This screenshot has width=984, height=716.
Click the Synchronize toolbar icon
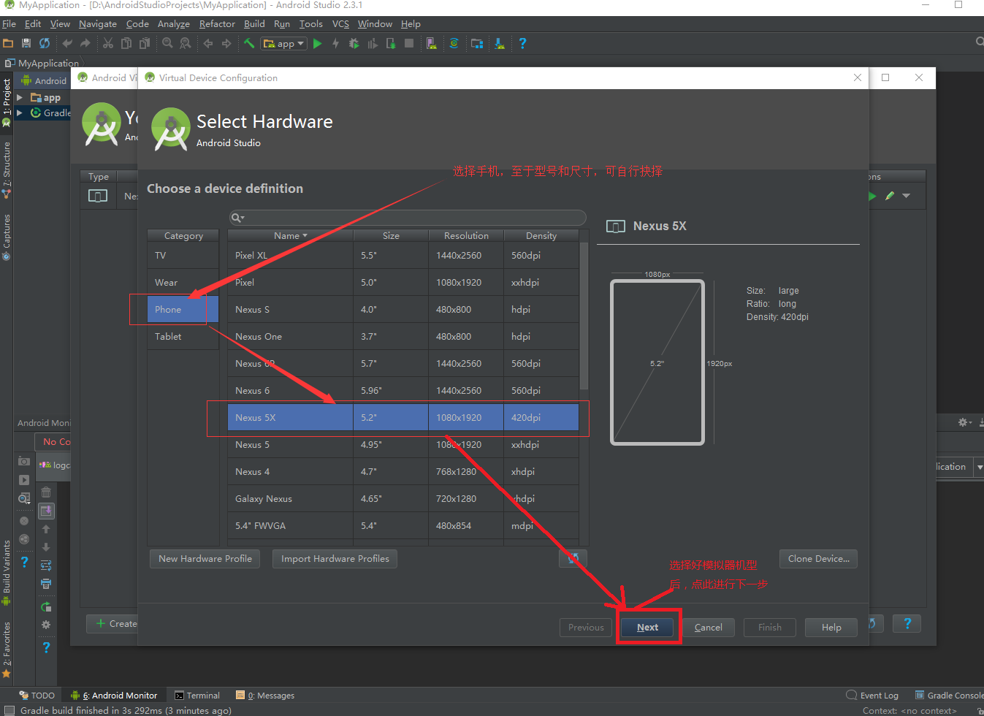point(45,43)
